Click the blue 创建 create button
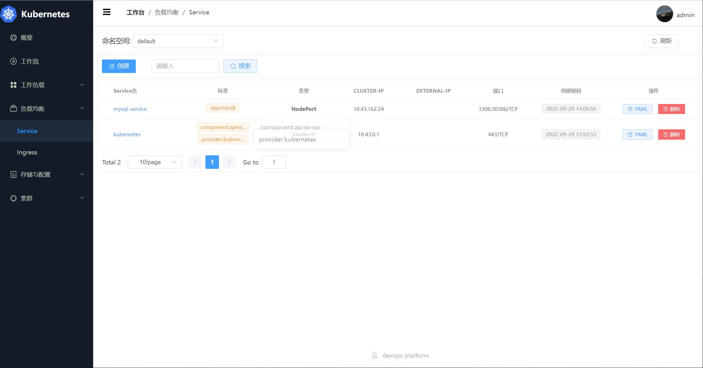This screenshot has width=703, height=368. tap(119, 66)
